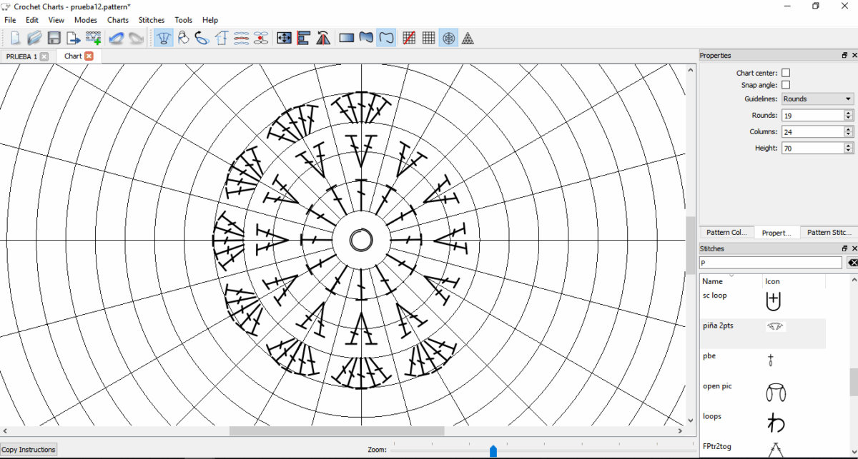Click the Copy Instructions button
Viewport: 858px width, 459px height.
coord(29,450)
